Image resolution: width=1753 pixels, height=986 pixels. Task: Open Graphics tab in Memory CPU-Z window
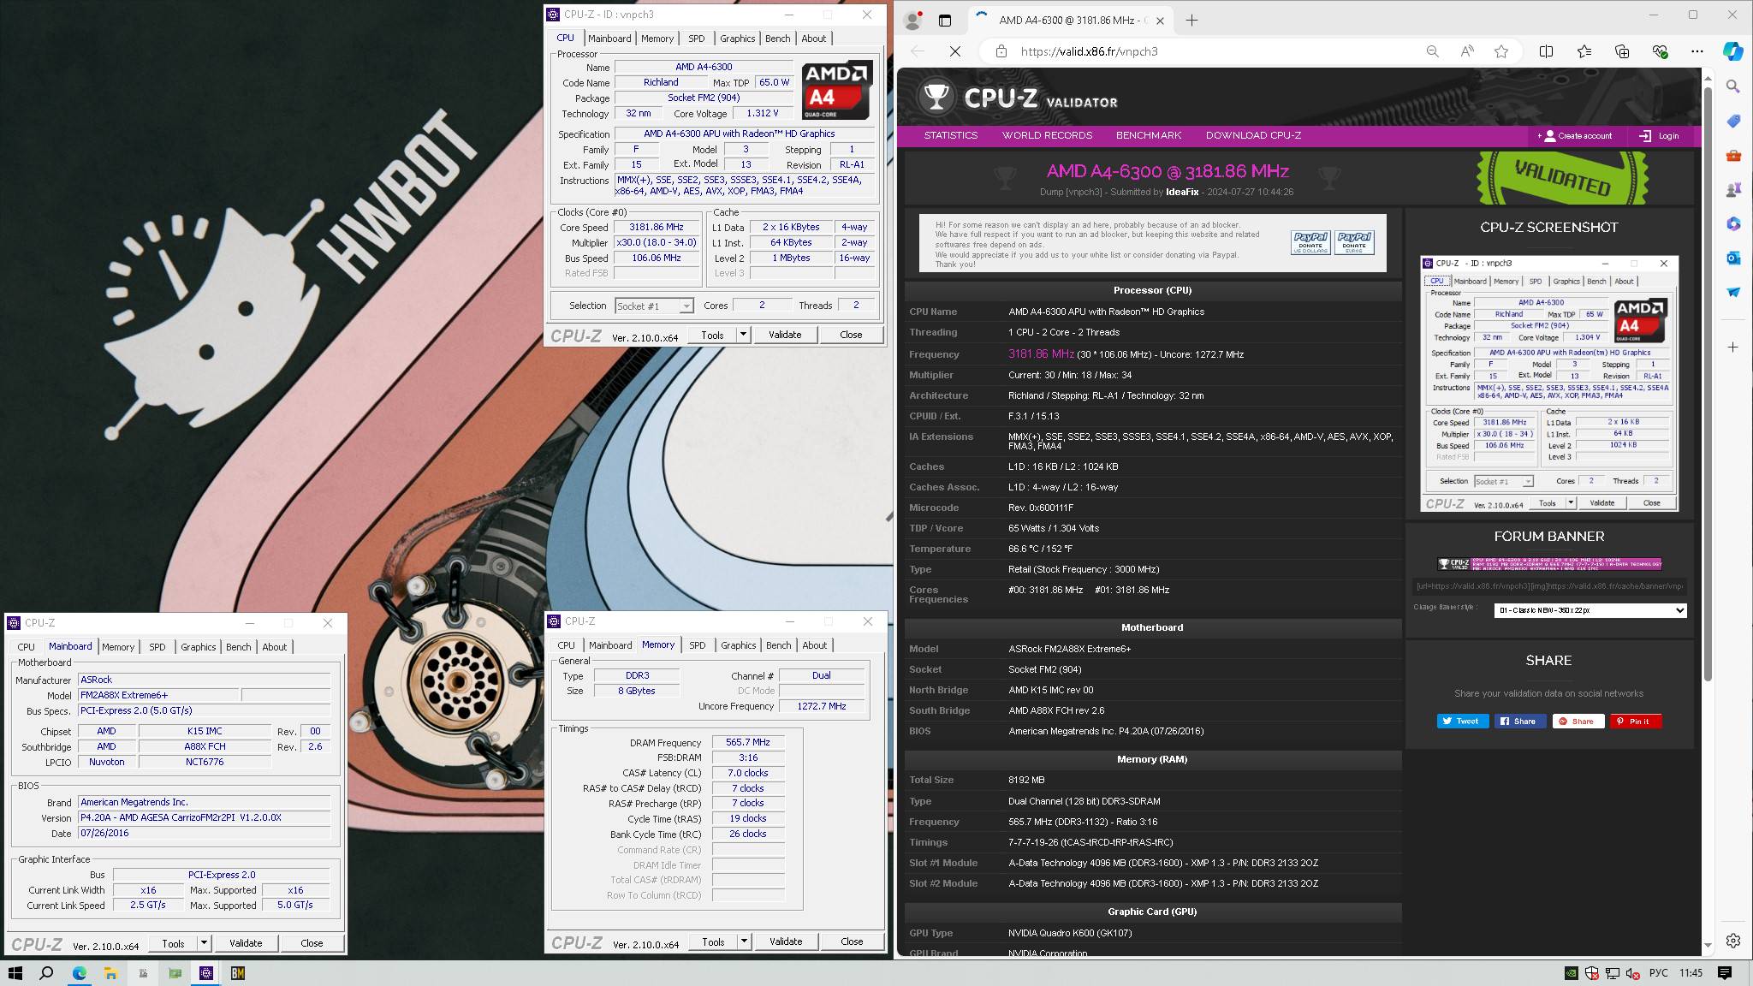pos(738,645)
